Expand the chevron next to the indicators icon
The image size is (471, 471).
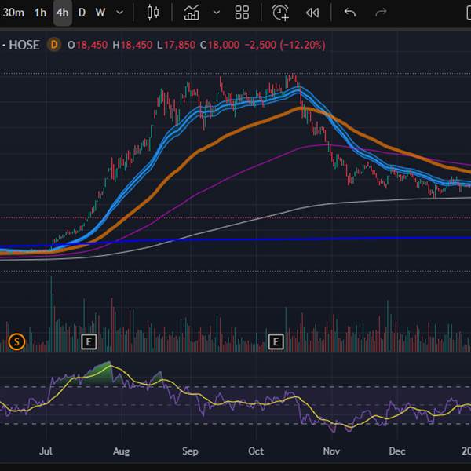click(x=216, y=13)
